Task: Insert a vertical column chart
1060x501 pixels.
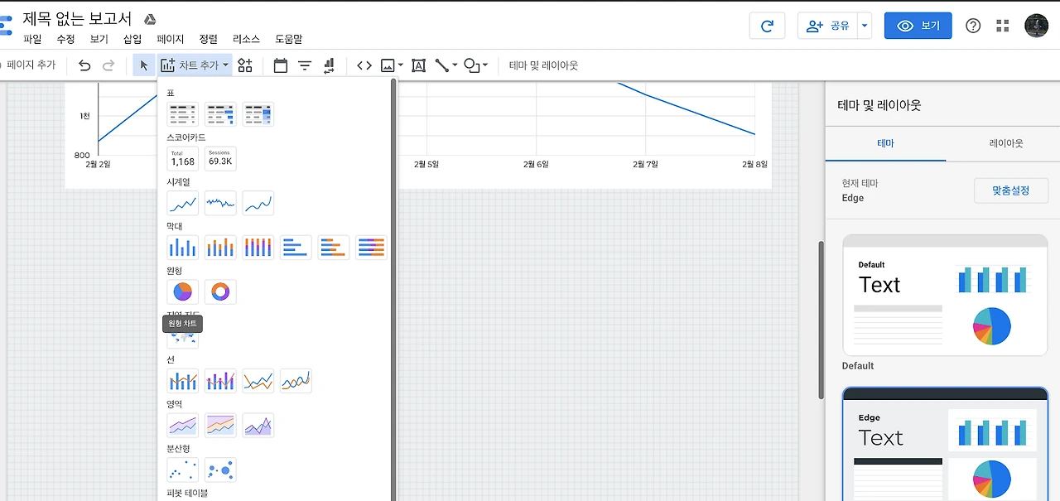Action: [x=183, y=248]
